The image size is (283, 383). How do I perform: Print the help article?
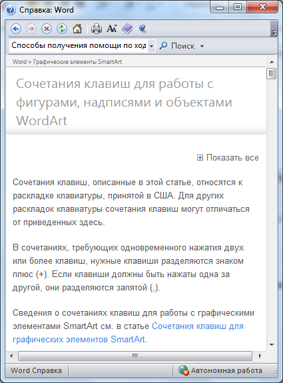point(97,29)
